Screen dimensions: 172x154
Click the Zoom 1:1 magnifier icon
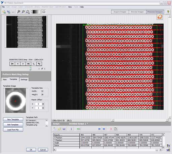point(28,12)
